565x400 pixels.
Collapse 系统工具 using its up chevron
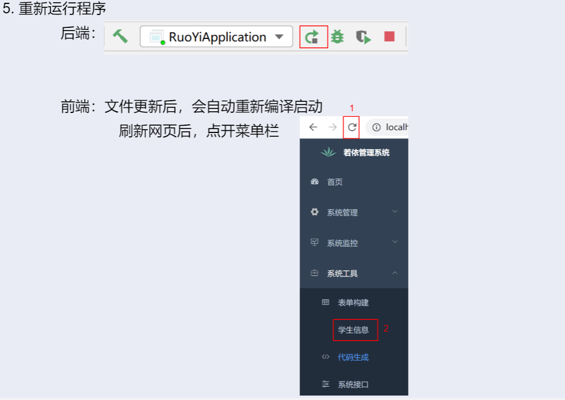[x=395, y=273]
